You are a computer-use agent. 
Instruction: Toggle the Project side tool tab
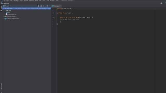coord(1,8)
